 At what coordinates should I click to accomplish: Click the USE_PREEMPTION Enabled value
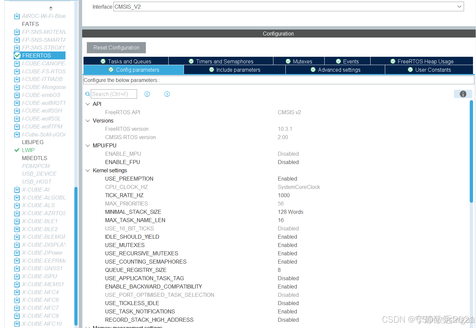point(287,179)
